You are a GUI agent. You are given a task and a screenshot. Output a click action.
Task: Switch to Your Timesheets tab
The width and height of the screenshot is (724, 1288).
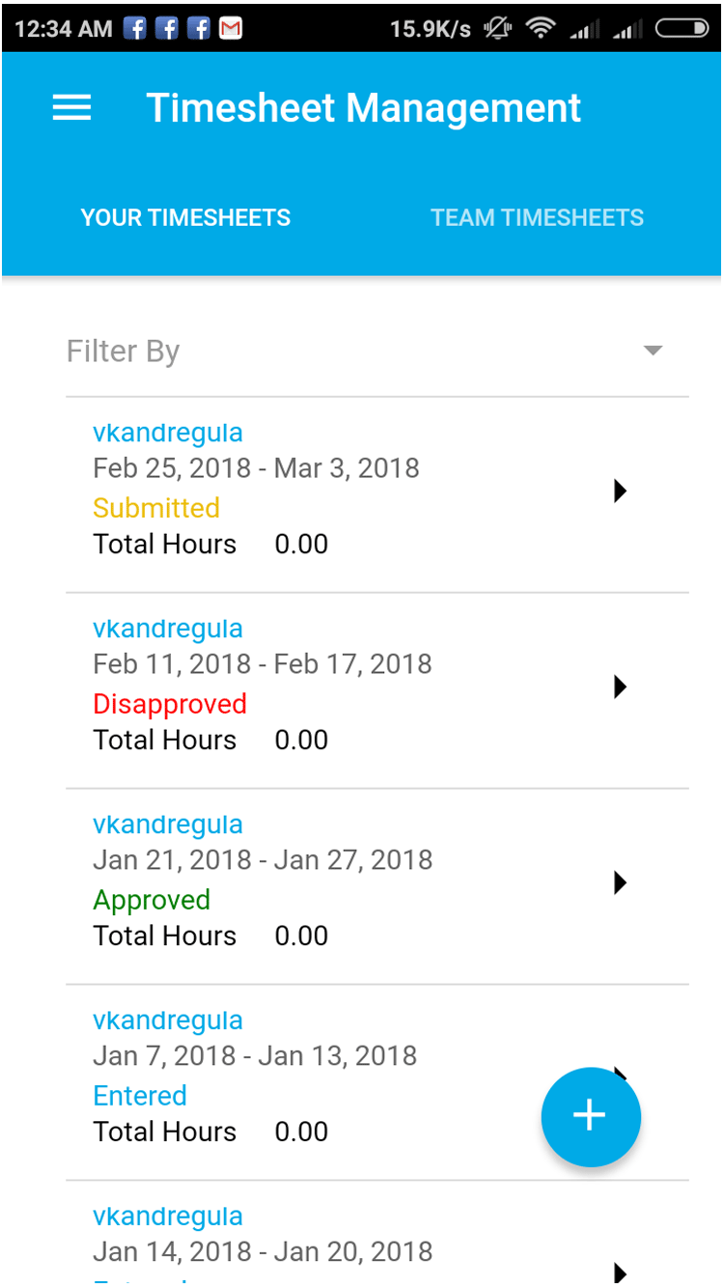185,218
